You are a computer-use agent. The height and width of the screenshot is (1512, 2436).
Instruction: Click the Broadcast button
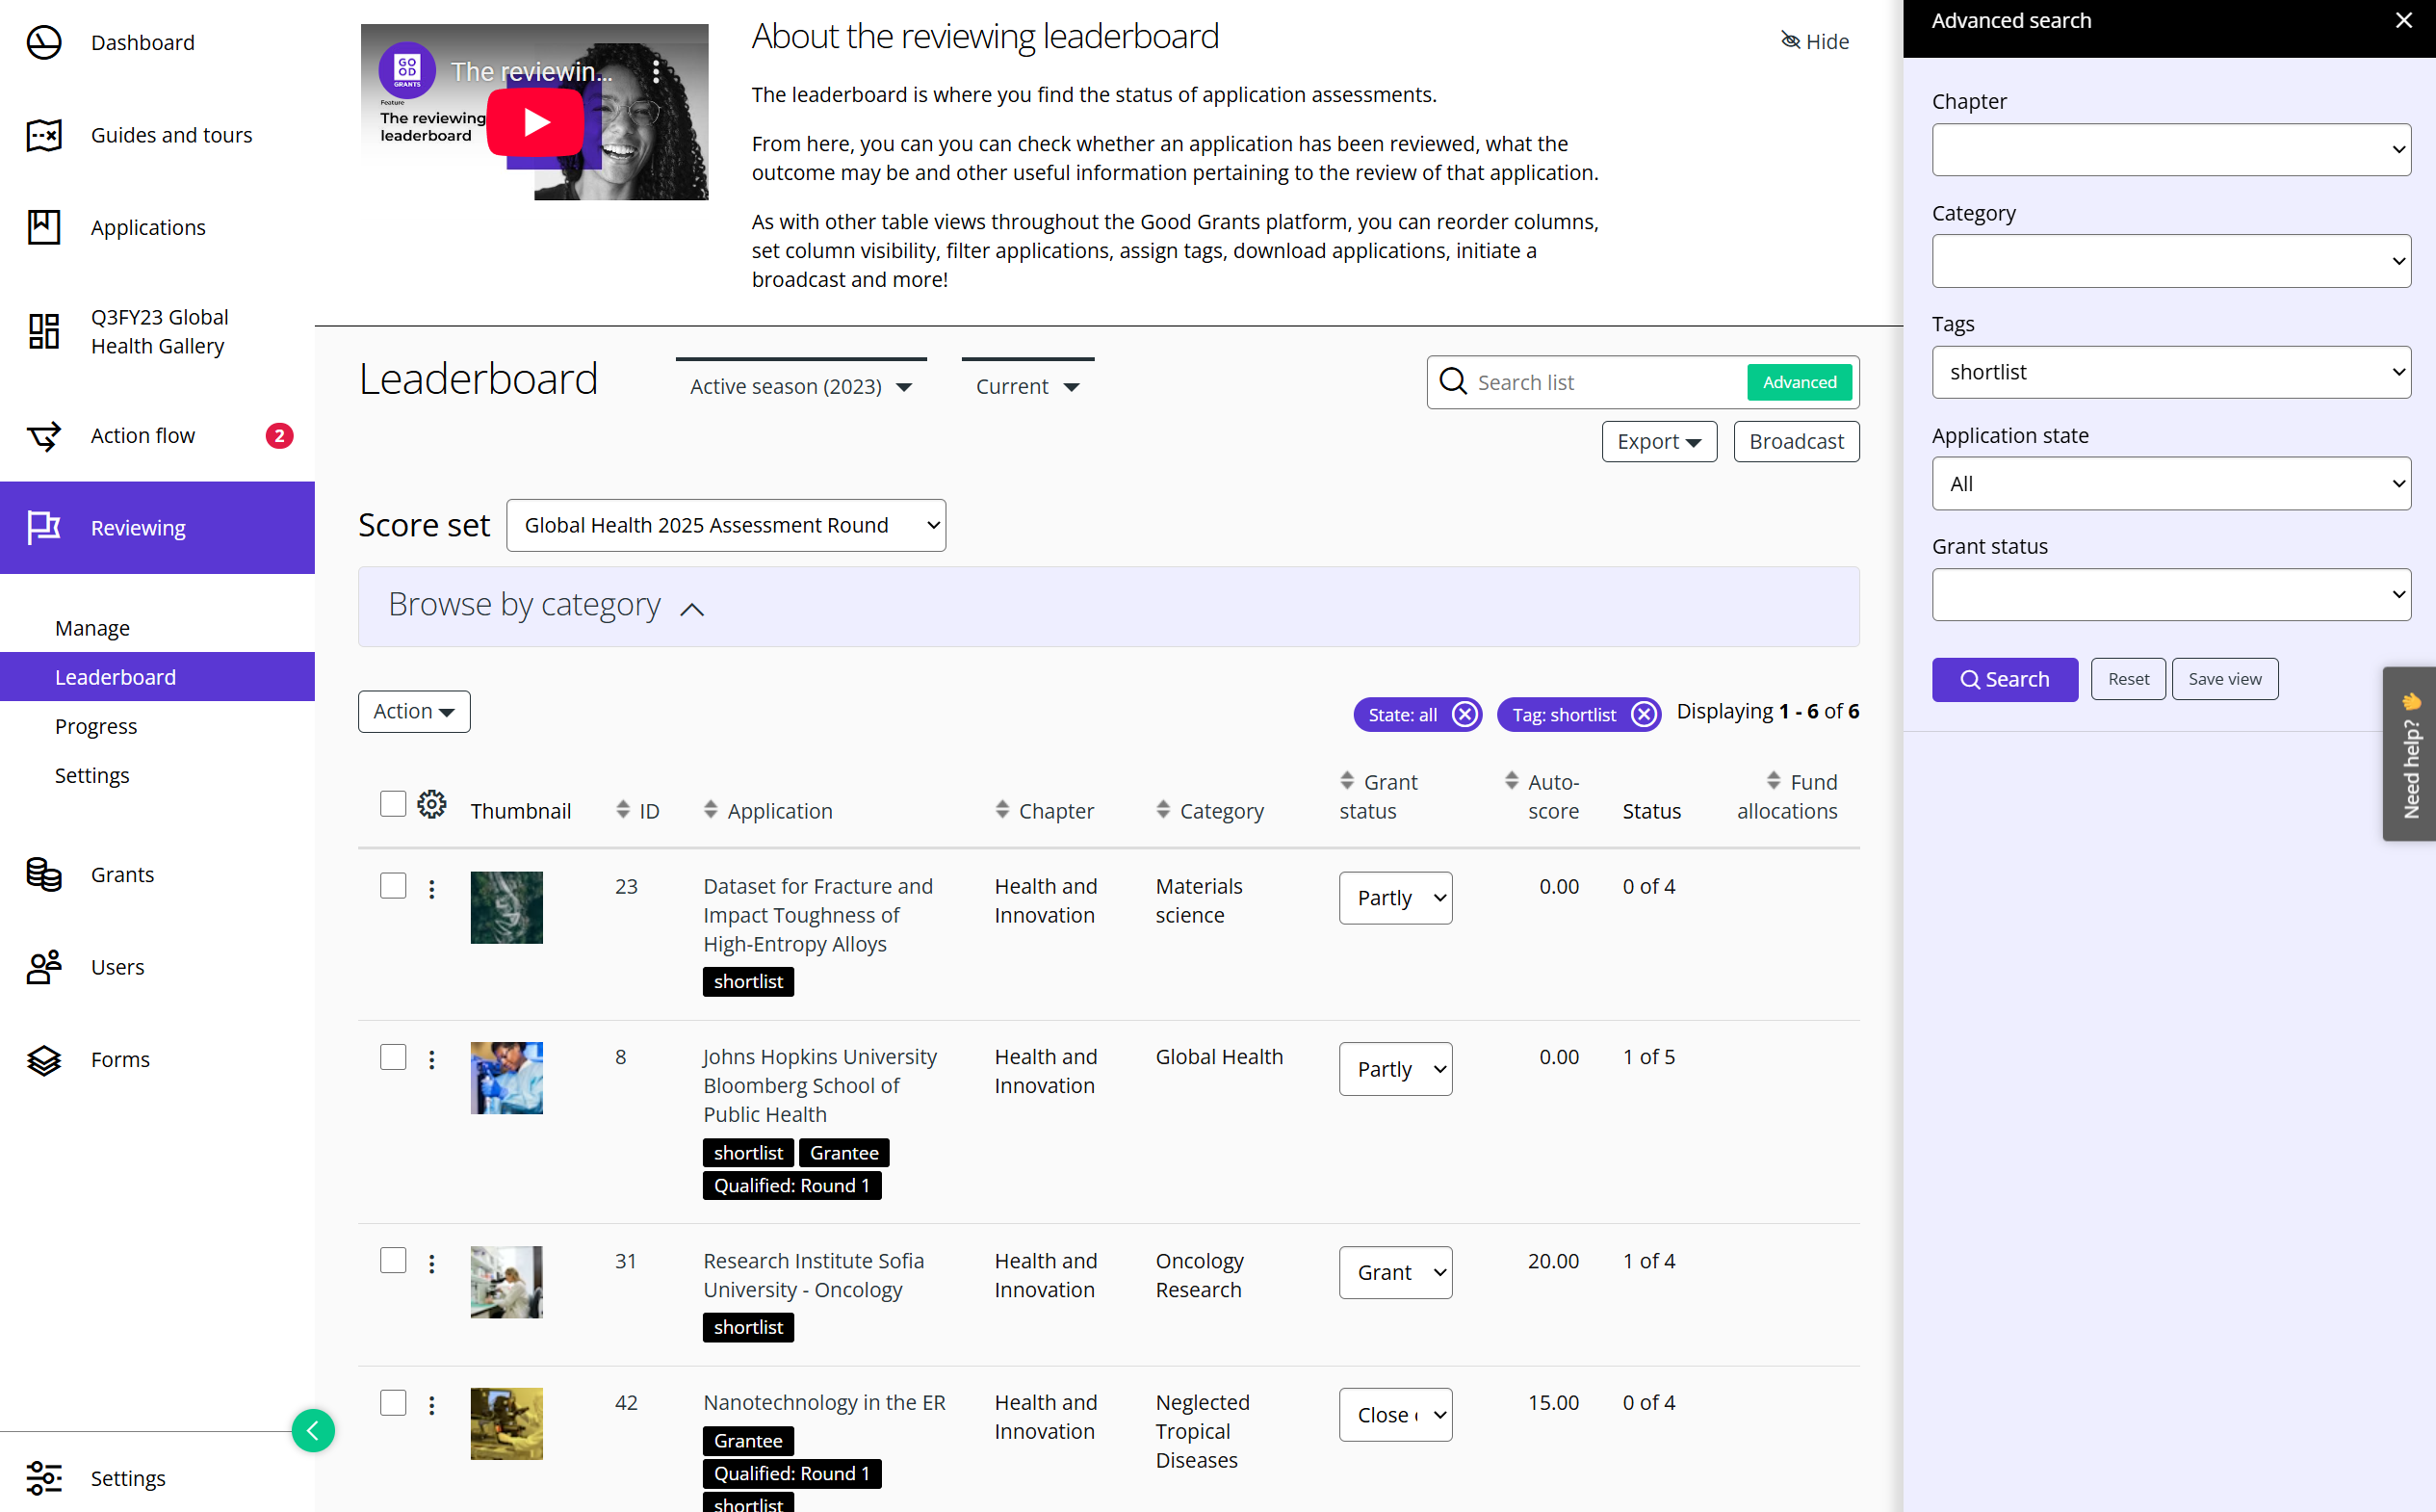[x=1796, y=441]
